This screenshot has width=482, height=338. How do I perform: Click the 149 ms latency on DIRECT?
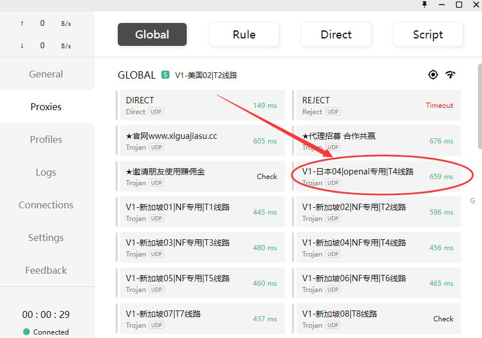pyautogui.click(x=265, y=105)
